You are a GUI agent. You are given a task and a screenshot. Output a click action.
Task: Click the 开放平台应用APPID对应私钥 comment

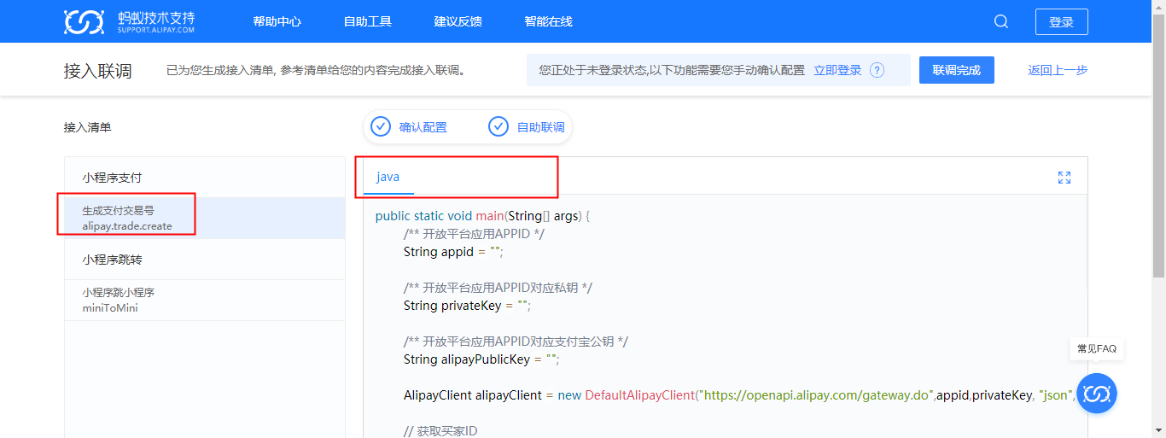point(498,288)
